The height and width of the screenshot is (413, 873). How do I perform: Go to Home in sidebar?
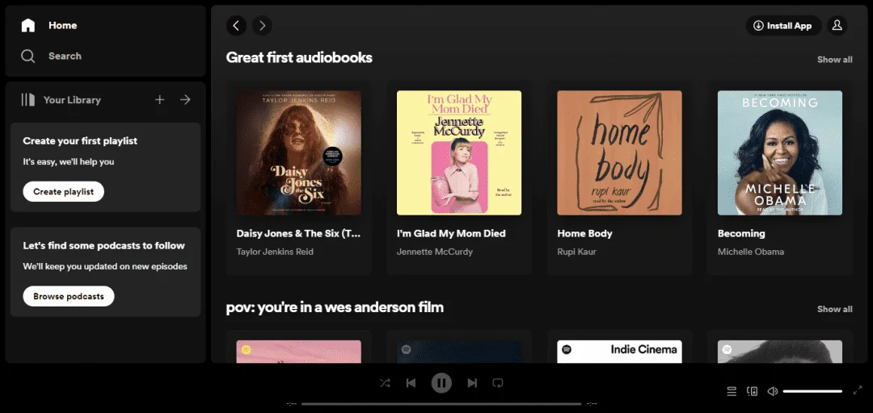49,26
